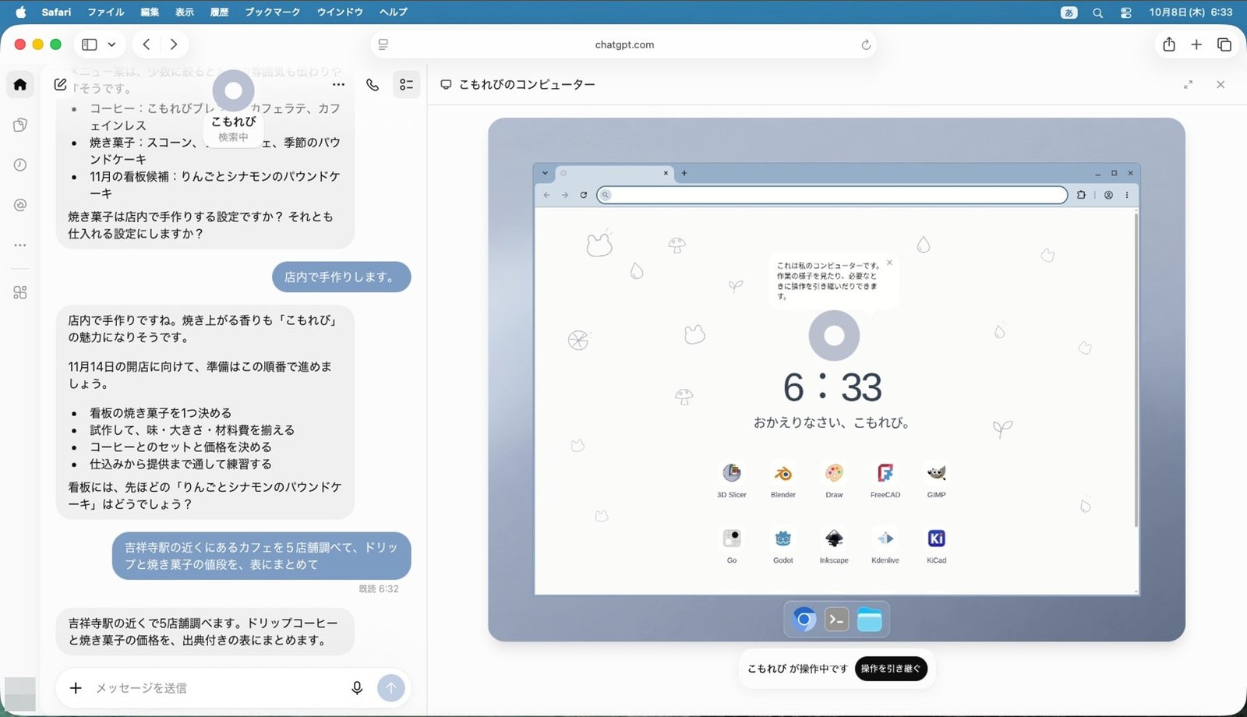Screen dimensions: 1247x717
Task: Open the file manager in the virtual dock
Action: [x=869, y=620]
